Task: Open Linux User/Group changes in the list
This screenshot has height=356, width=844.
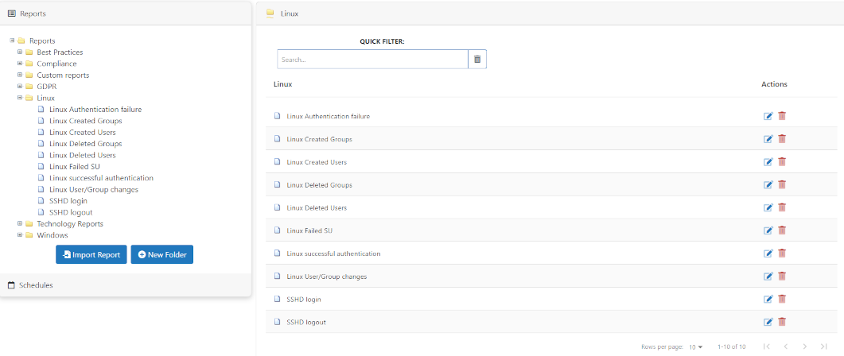Action: (327, 277)
